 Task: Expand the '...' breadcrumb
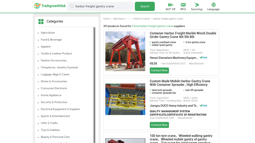[x=129, y=19]
